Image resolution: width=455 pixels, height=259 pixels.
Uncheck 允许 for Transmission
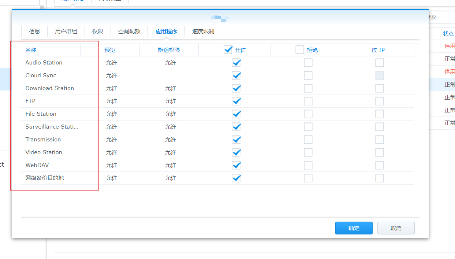click(236, 140)
